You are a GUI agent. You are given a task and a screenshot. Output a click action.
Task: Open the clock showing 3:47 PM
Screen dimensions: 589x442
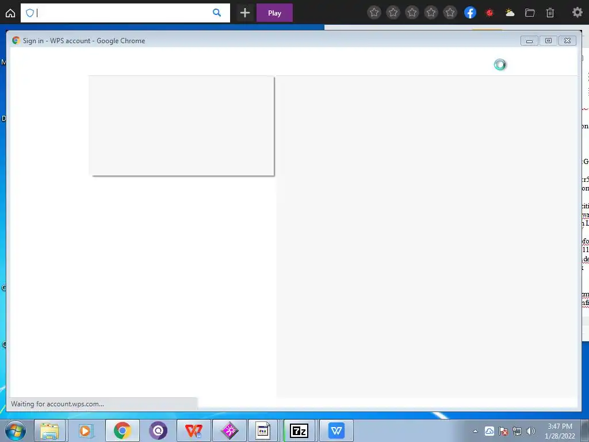(x=560, y=431)
